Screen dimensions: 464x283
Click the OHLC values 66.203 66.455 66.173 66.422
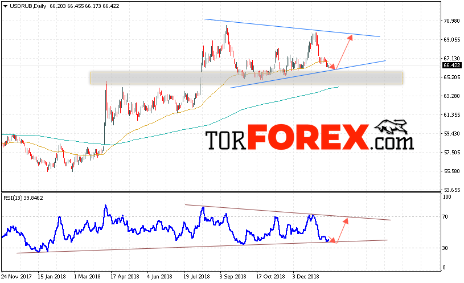[84, 6]
